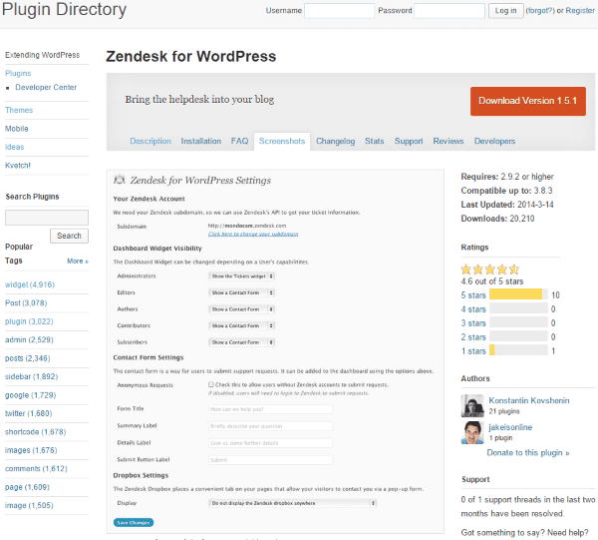The height and width of the screenshot is (540, 598).
Task: Open the FAQ tab
Action: (239, 141)
